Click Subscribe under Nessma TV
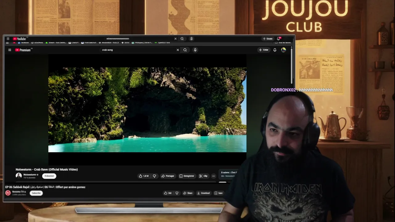This screenshot has width=395, height=222. (x=36, y=193)
